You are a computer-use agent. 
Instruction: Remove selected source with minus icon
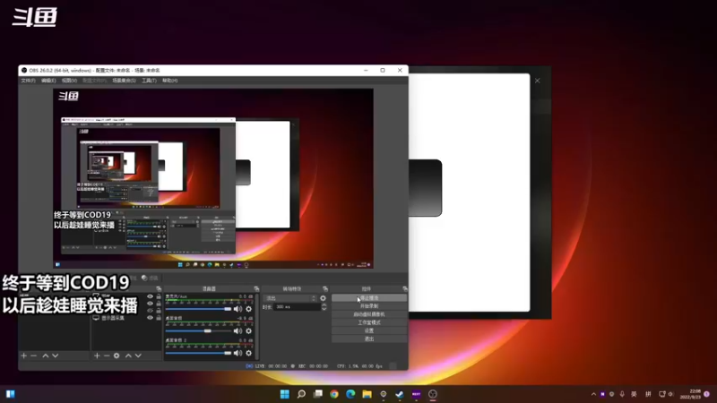107,356
